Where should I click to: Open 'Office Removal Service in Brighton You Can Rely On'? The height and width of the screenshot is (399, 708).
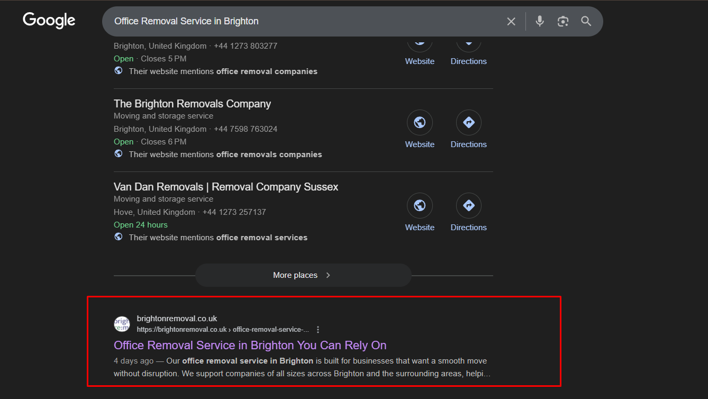coord(250,344)
